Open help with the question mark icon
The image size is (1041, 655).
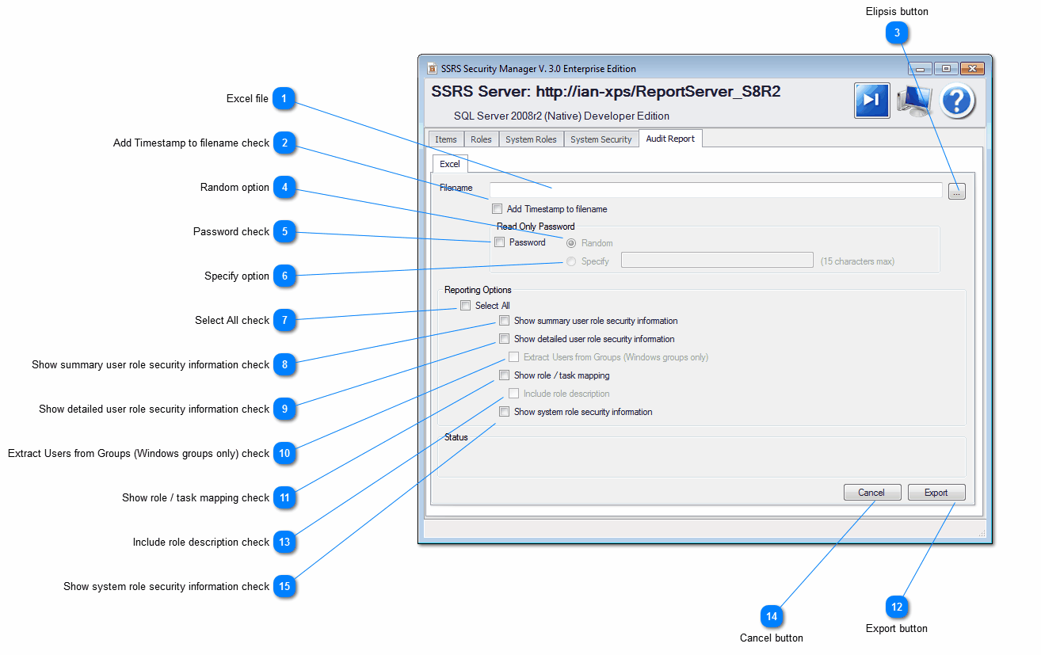point(957,101)
